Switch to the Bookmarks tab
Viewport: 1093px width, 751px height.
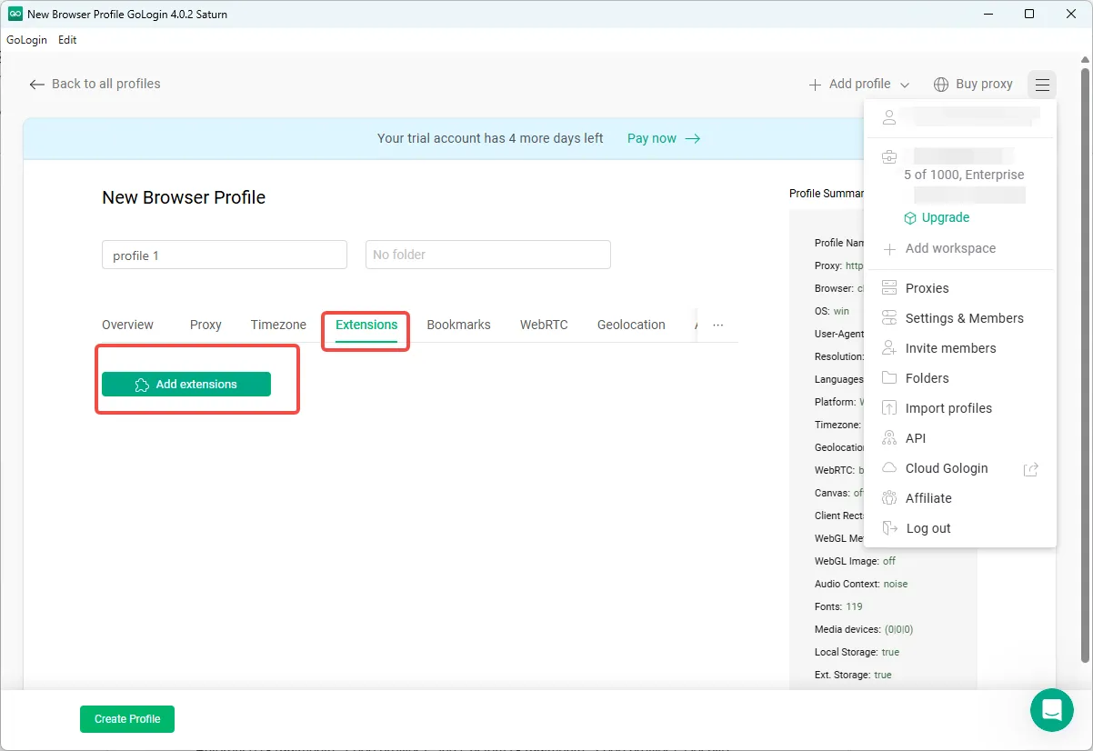pos(458,325)
